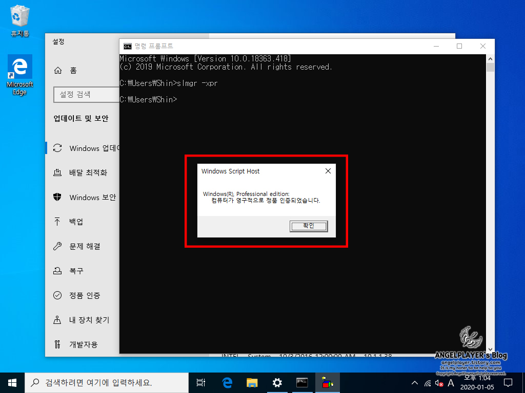Show hidden system tray icons
This screenshot has width=525, height=393.
pyautogui.click(x=414, y=383)
